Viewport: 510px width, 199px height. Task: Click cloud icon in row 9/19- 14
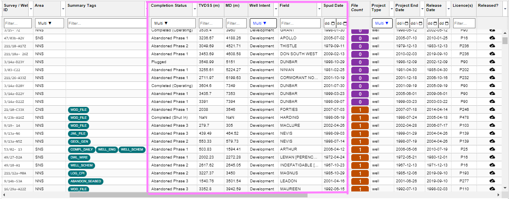tap(492, 126)
